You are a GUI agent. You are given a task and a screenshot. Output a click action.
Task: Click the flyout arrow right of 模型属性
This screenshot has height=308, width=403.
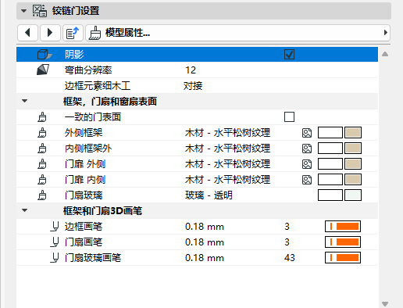(386, 33)
